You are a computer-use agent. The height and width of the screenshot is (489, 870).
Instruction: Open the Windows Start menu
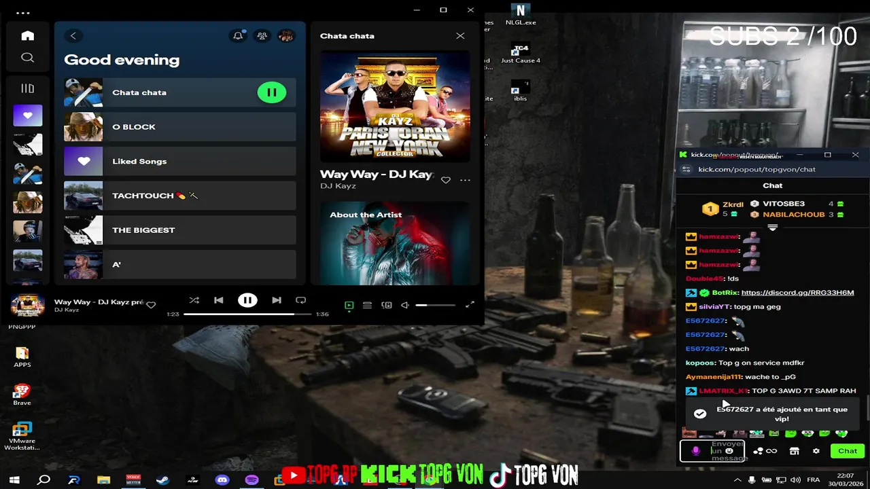[14, 480]
